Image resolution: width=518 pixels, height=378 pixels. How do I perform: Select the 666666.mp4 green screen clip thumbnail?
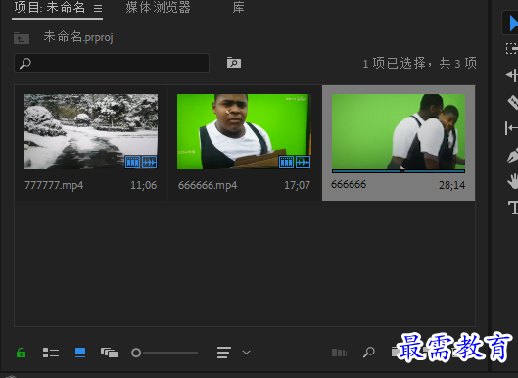(244, 131)
